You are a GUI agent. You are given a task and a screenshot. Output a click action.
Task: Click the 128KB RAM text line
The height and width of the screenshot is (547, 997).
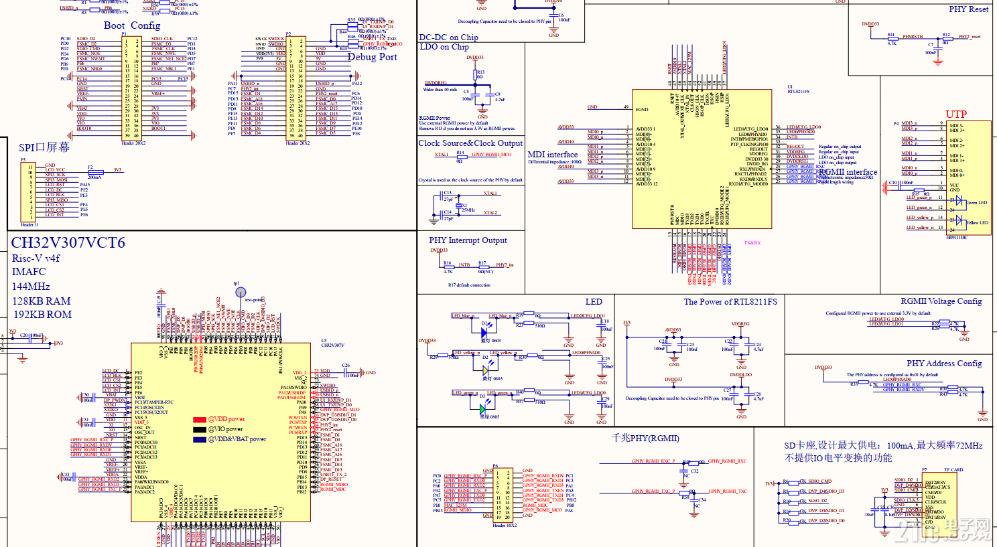[41, 301]
